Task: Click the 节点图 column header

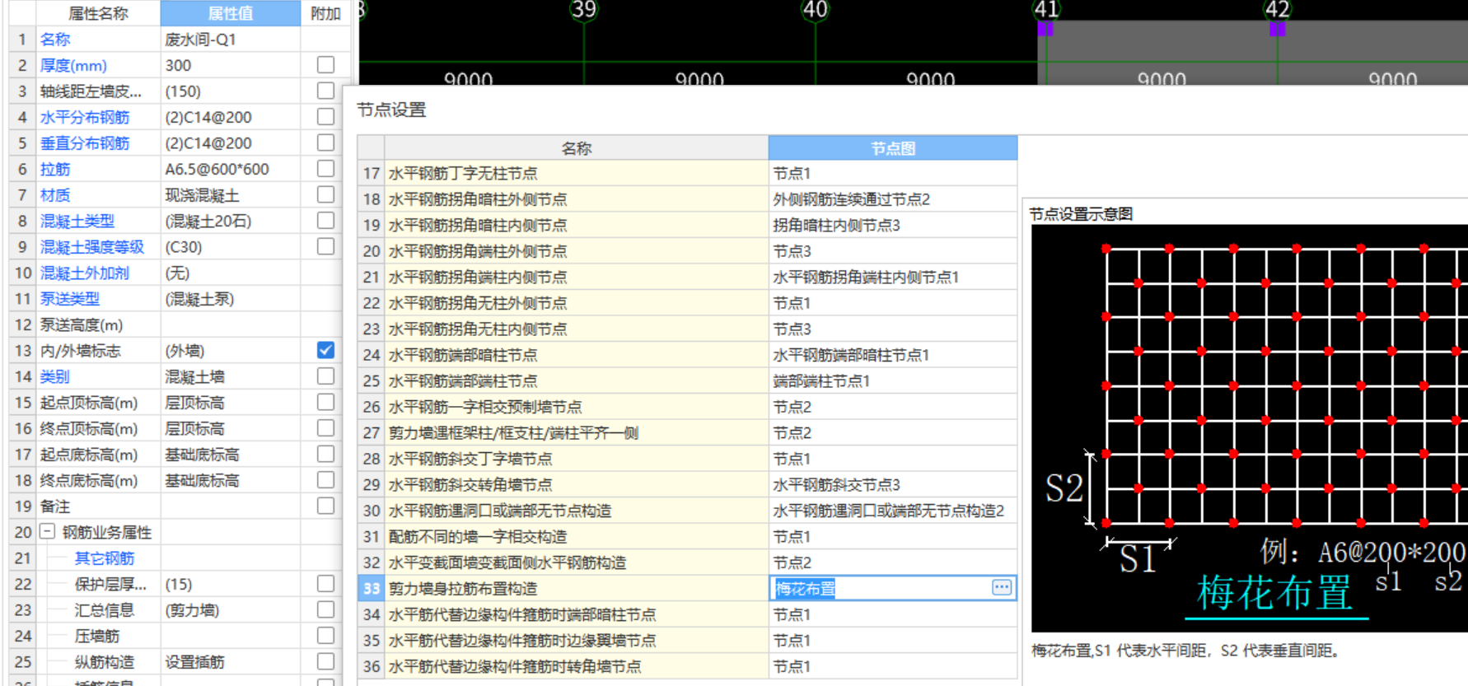Action: 893,148
